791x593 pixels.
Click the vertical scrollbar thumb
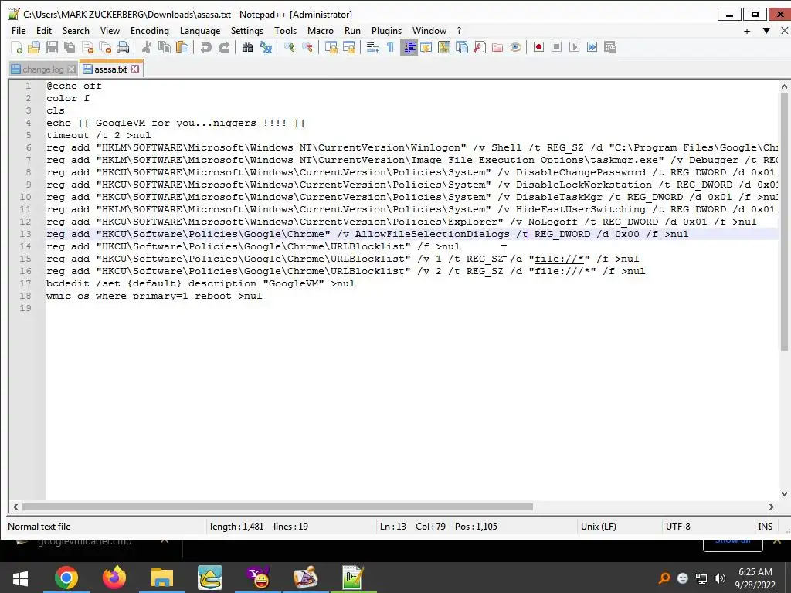[784, 221]
